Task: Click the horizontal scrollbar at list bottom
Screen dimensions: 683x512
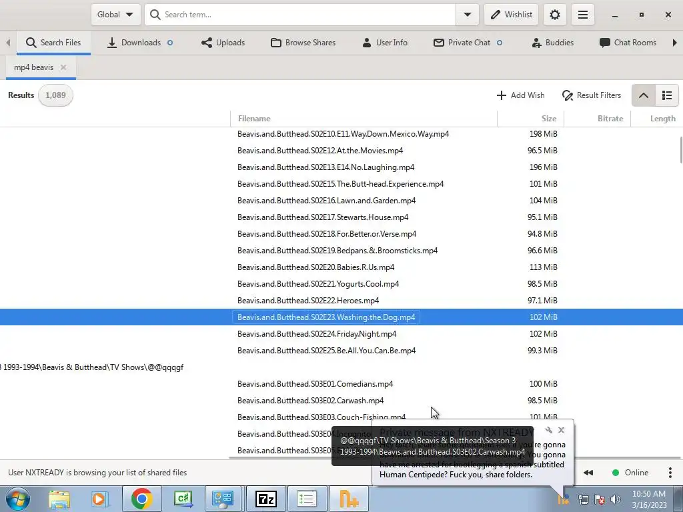Action: (455, 457)
